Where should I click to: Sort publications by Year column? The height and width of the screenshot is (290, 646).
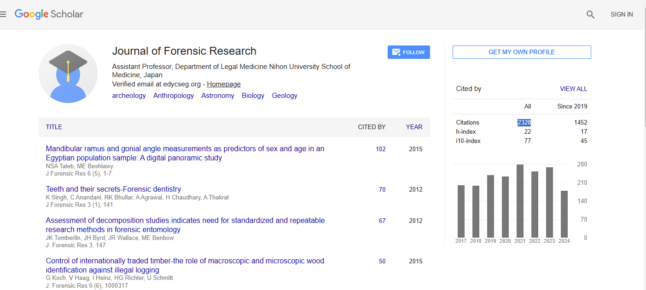[413, 127]
